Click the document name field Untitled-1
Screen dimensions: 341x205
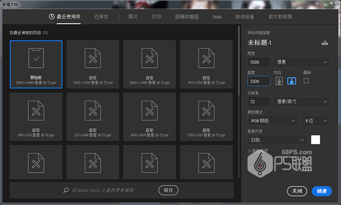(283, 43)
